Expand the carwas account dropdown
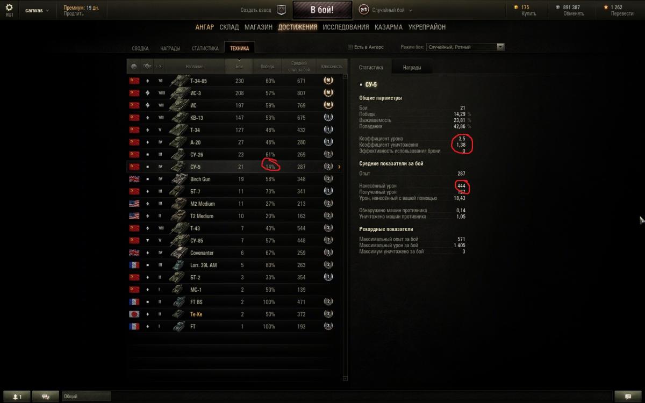The width and height of the screenshot is (645, 403). pos(37,10)
